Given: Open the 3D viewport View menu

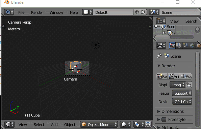Looking at the screenshot, I should (23, 125).
